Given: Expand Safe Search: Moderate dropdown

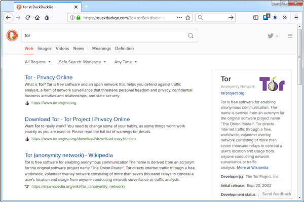Looking at the screenshot, I should pyautogui.click(x=83, y=62).
